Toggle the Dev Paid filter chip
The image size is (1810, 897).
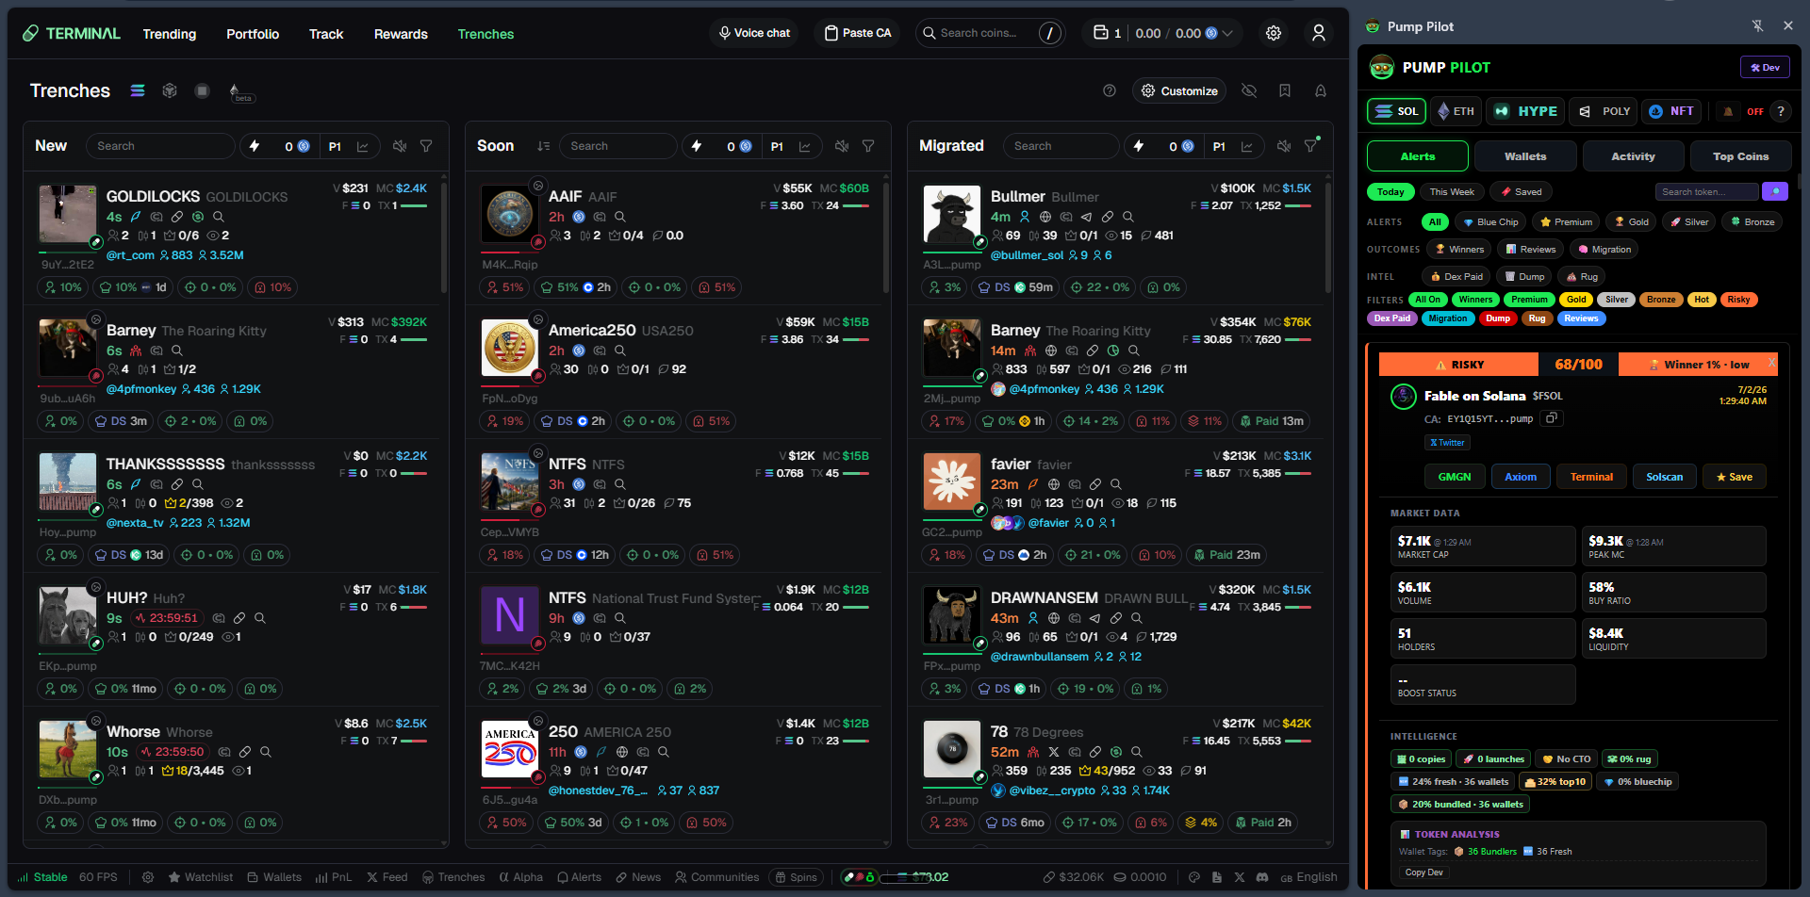click(x=1392, y=318)
